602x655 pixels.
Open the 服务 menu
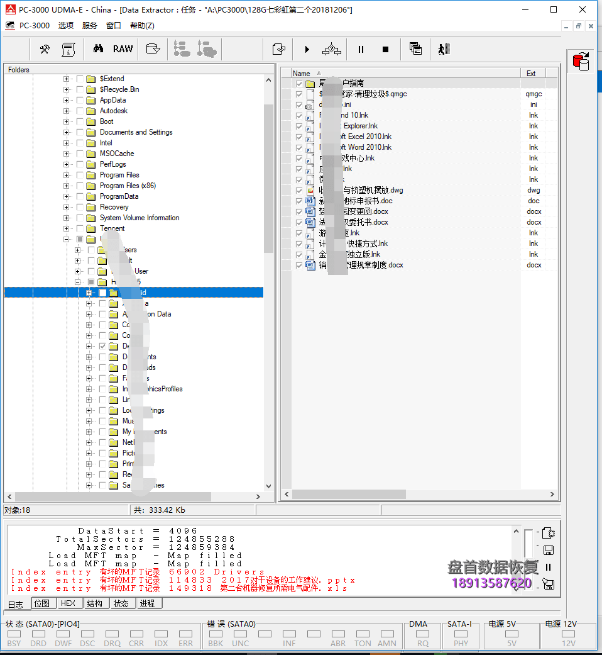90,25
